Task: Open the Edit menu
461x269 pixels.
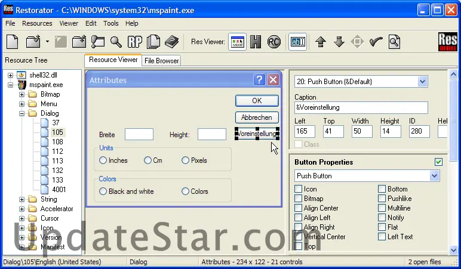Action: pos(91,23)
